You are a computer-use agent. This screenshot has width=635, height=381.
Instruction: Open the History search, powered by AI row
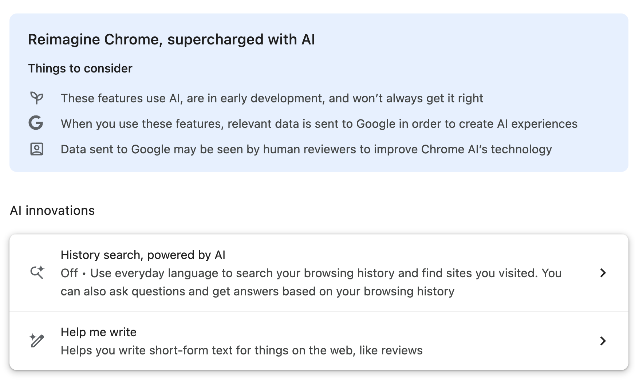click(x=319, y=273)
